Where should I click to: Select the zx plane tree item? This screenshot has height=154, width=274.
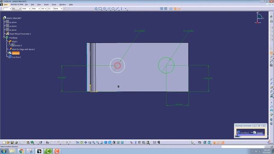tap(13, 30)
